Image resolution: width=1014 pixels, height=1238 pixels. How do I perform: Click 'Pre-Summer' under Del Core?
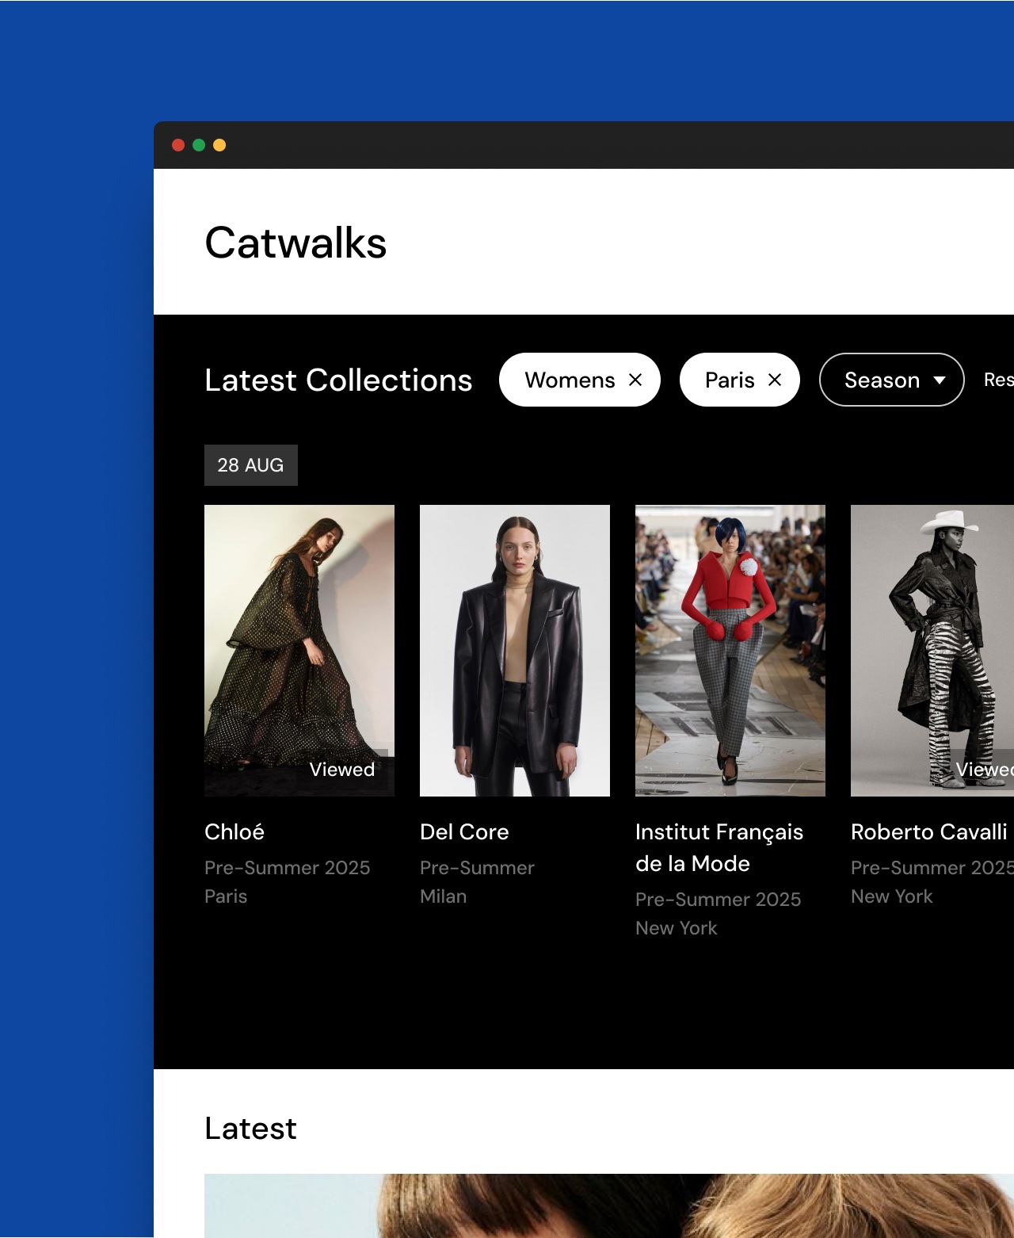click(x=477, y=867)
